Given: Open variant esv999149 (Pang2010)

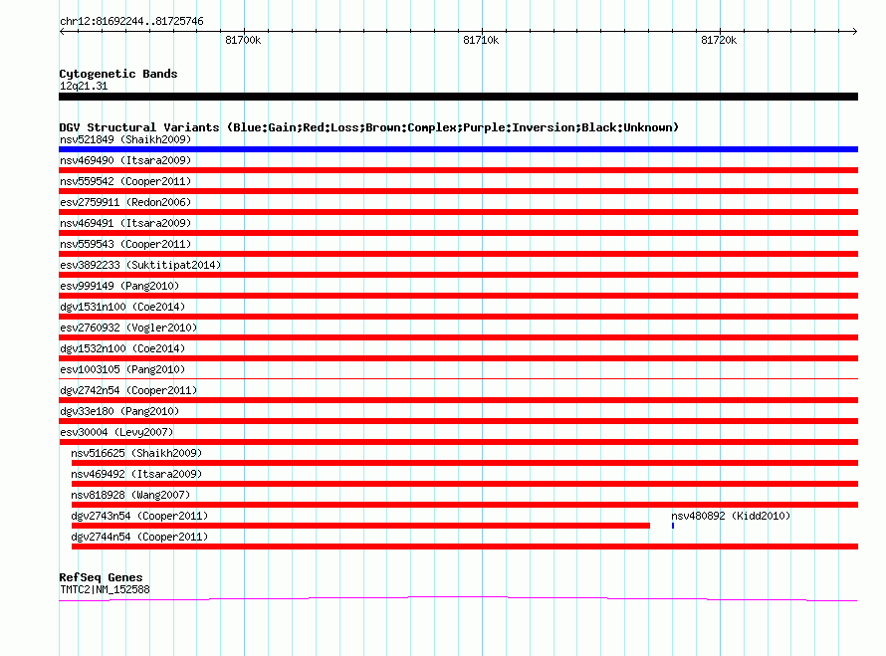Looking at the screenshot, I should (119, 286).
